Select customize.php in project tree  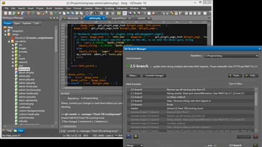tap(26, 118)
